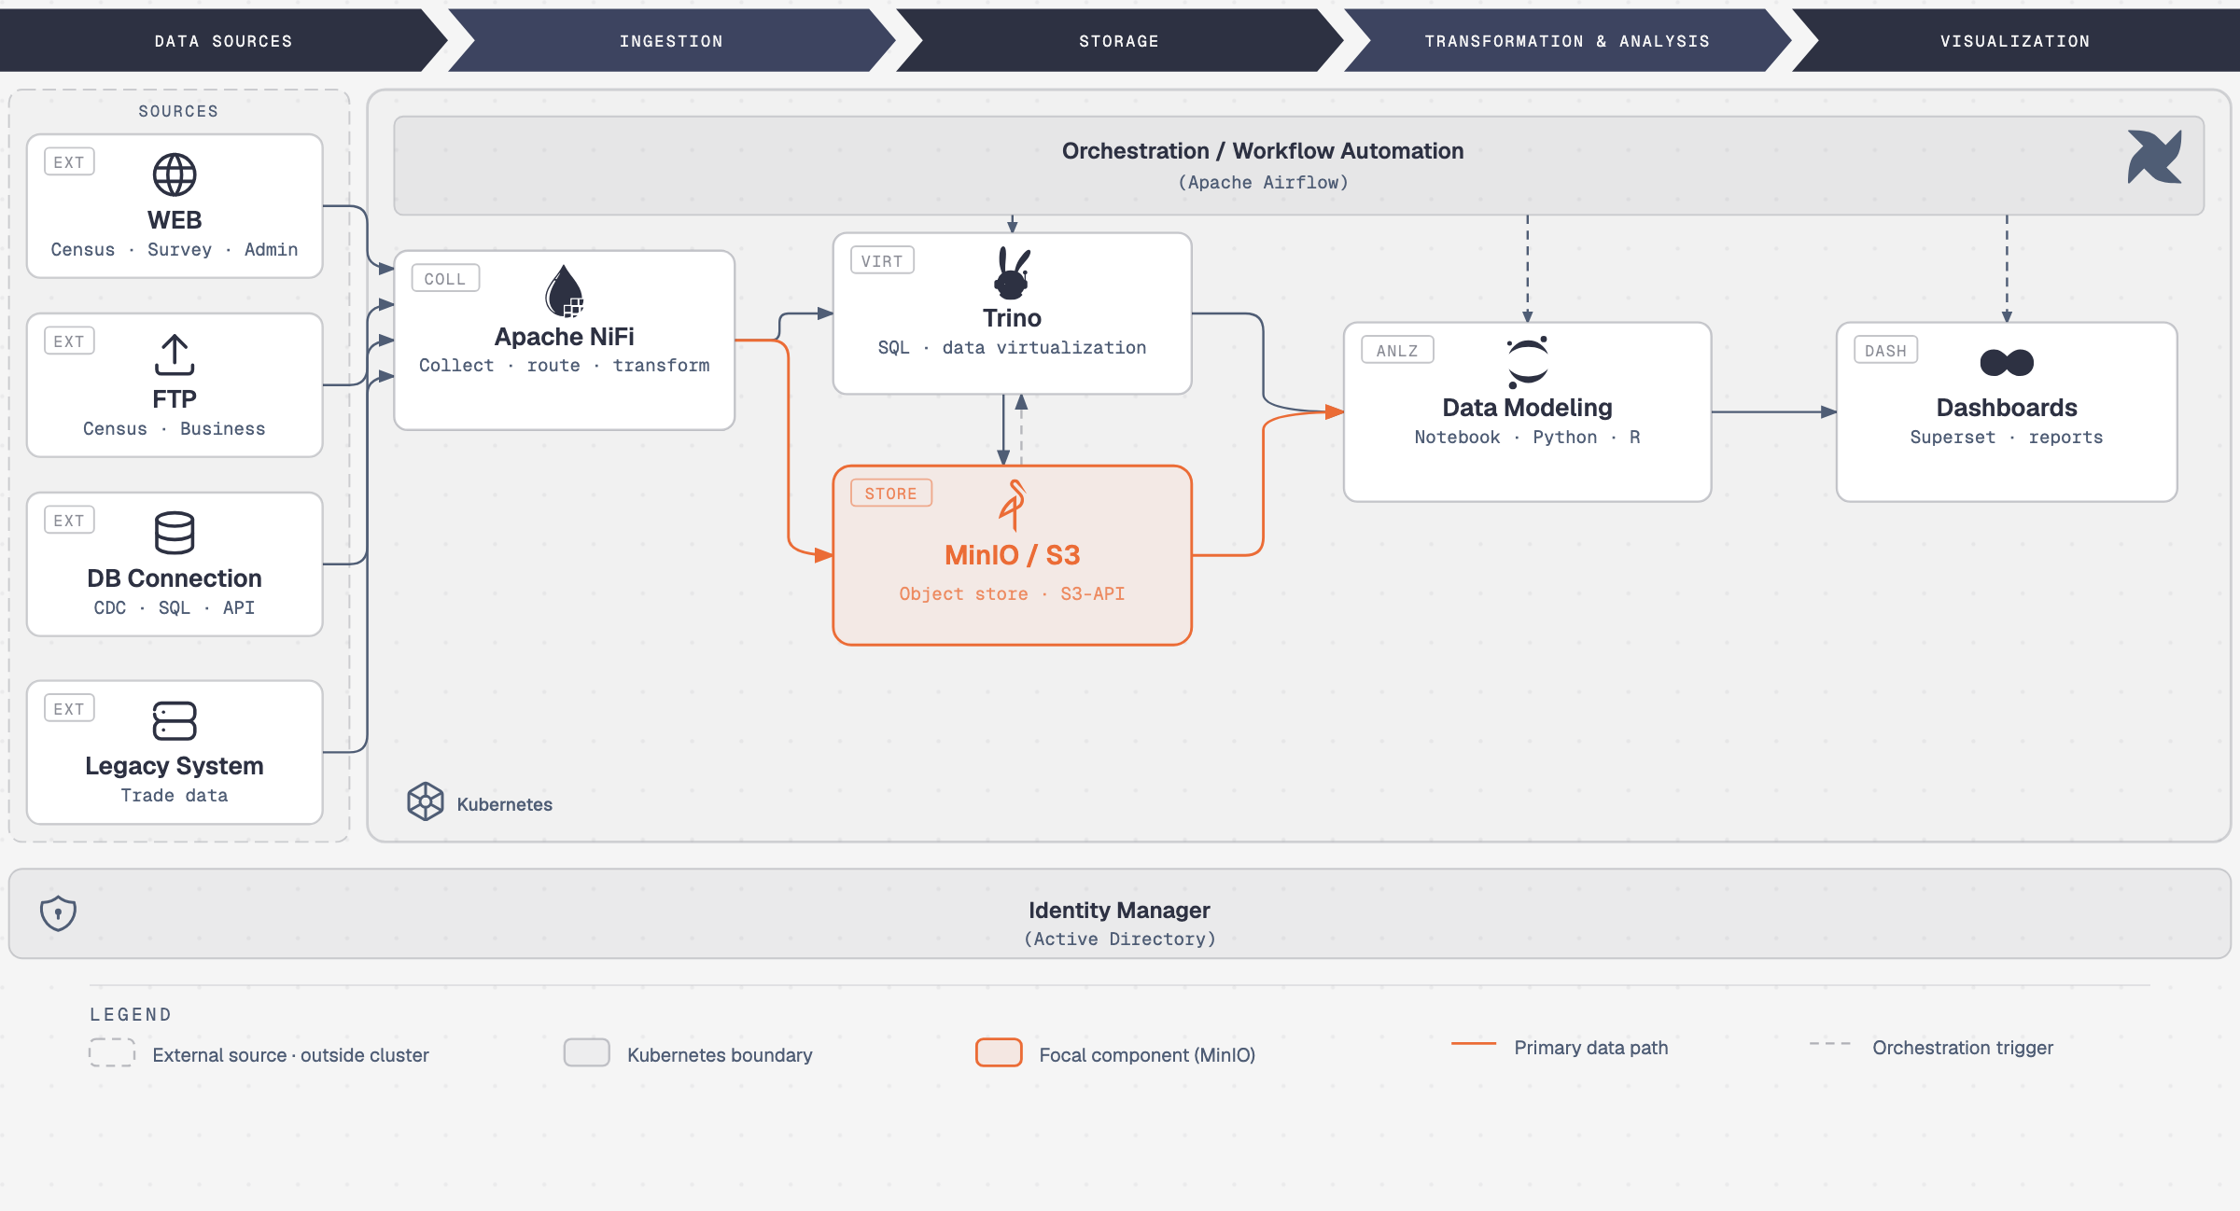Click the Apache Airflow pinwheel logo
Image resolution: width=2240 pixels, height=1211 pixels.
[x=2155, y=157]
